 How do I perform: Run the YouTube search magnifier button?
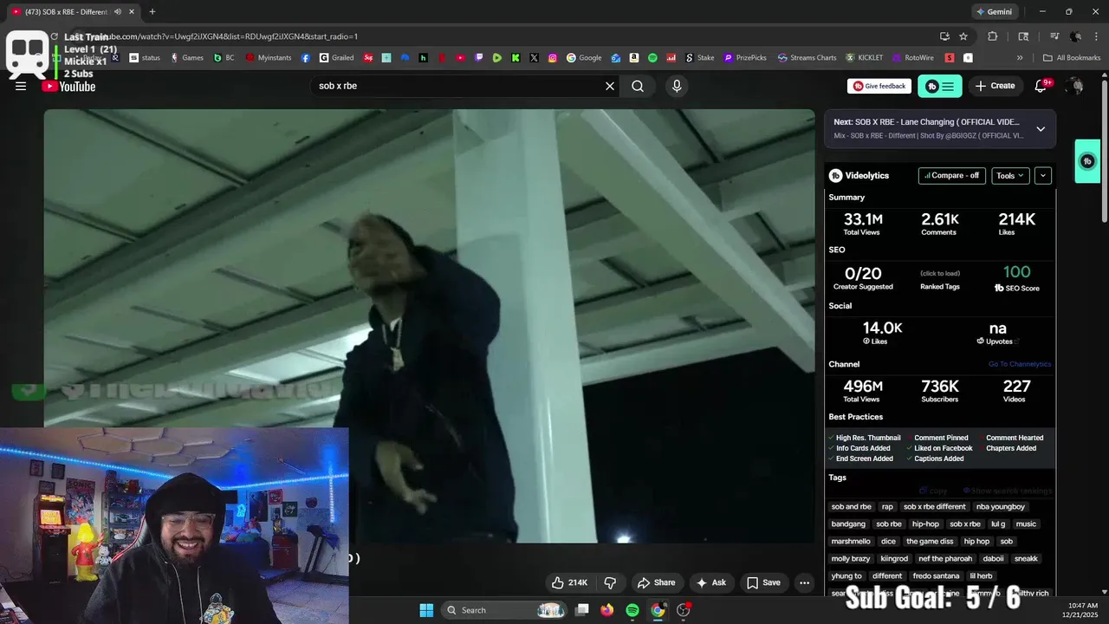click(638, 86)
